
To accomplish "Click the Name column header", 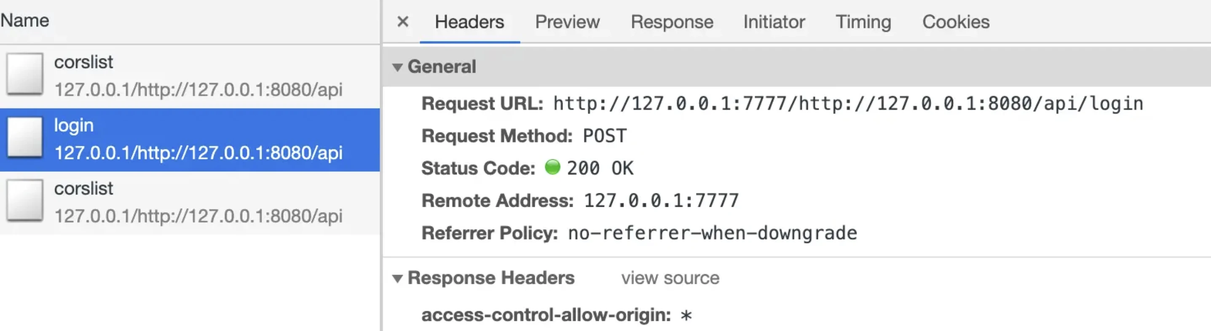I will (x=25, y=20).
